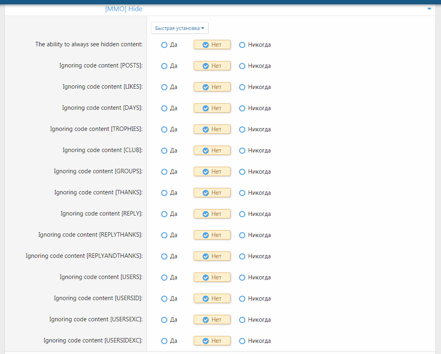
Task: Set [LIKES] ignoring to Никогда
Action: click(x=242, y=87)
